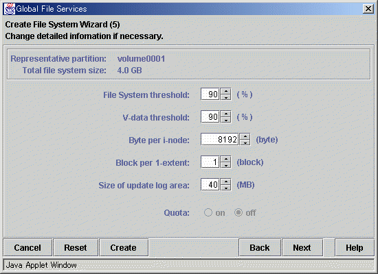Open the Help button

point(355,247)
